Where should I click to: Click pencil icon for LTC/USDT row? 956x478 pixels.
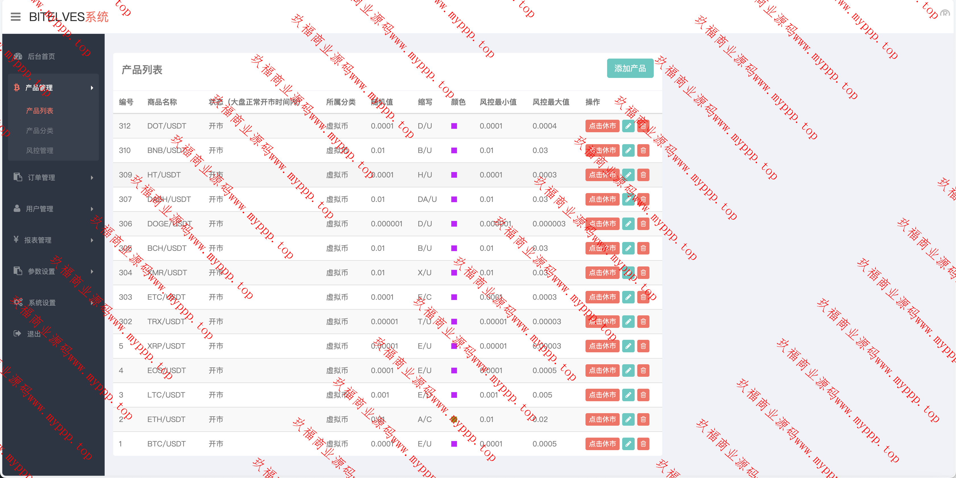tap(628, 395)
